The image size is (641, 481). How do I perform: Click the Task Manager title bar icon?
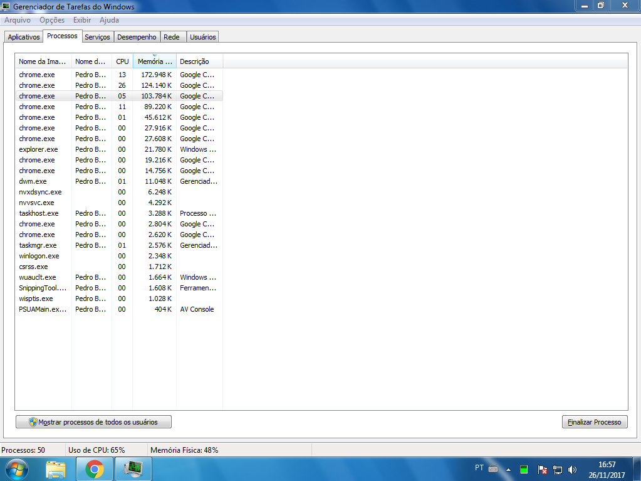[x=6, y=6]
